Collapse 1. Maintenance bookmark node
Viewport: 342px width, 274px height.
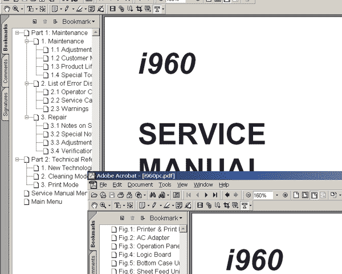pos(27,41)
